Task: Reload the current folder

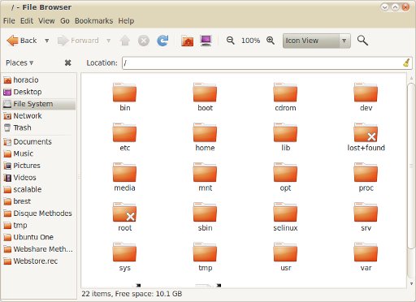Action: pos(162,41)
